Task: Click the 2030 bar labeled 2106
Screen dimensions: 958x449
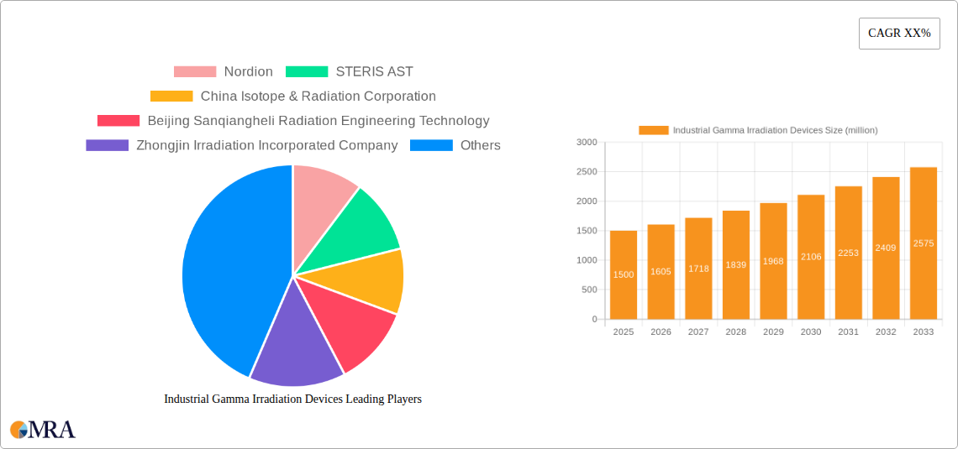Action: pos(811,257)
